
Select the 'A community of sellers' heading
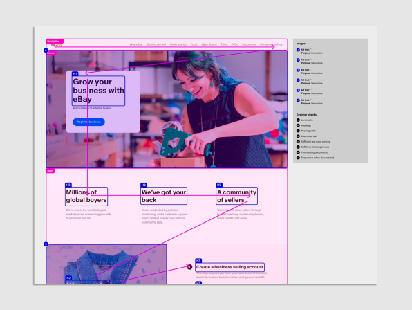tap(236, 196)
